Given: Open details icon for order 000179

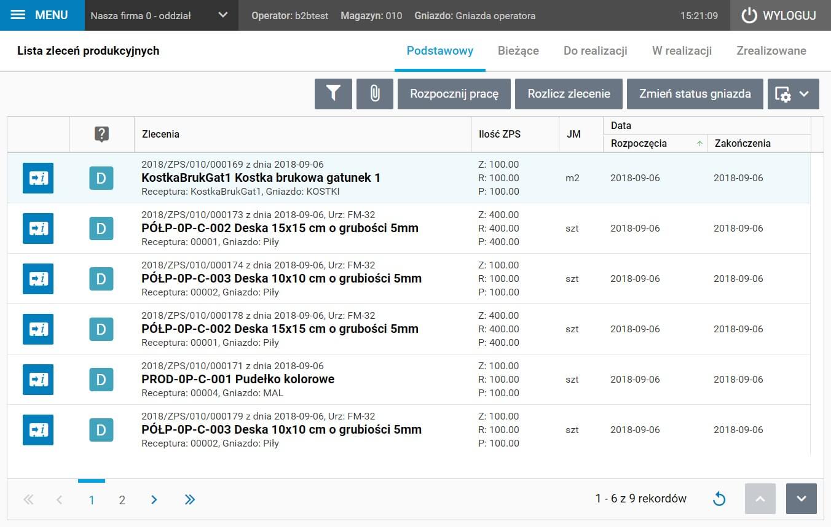Looking at the screenshot, I should point(38,430).
